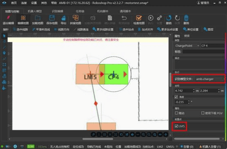Open the ChargePoint type dropdown
Screen dimensions: 227x149
coord(187,46)
